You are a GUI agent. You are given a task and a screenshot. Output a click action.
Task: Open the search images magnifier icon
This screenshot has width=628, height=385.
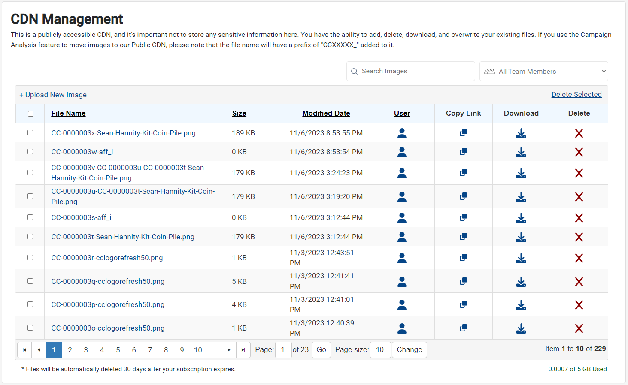pyautogui.click(x=354, y=71)
